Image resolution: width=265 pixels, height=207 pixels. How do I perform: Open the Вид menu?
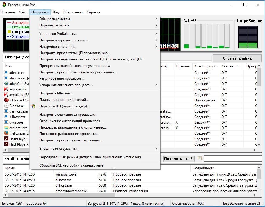(x=56, y=12)
